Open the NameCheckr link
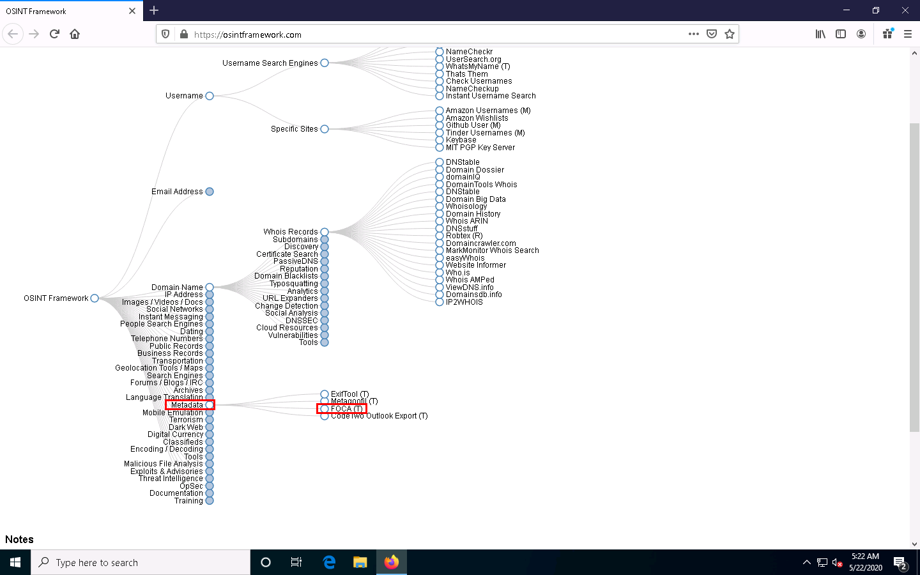 [469, 52]
